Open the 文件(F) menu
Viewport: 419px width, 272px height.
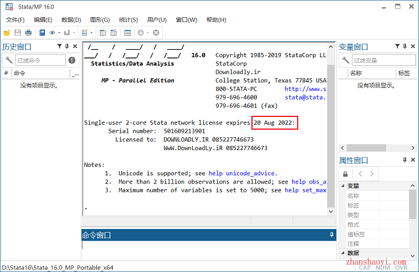15,20
